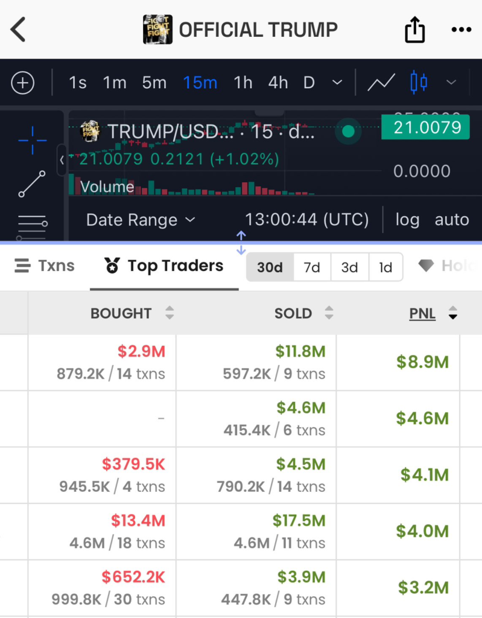This screenshot has width=482, height=618.
Task: Select the crosshair cursor tool
Action: pos(33,140)
